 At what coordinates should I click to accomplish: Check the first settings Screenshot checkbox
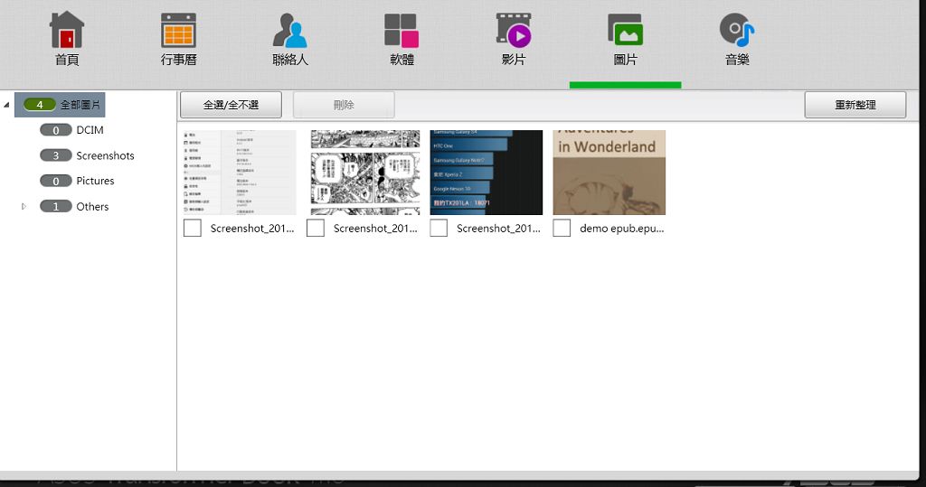tap(193, 228)
